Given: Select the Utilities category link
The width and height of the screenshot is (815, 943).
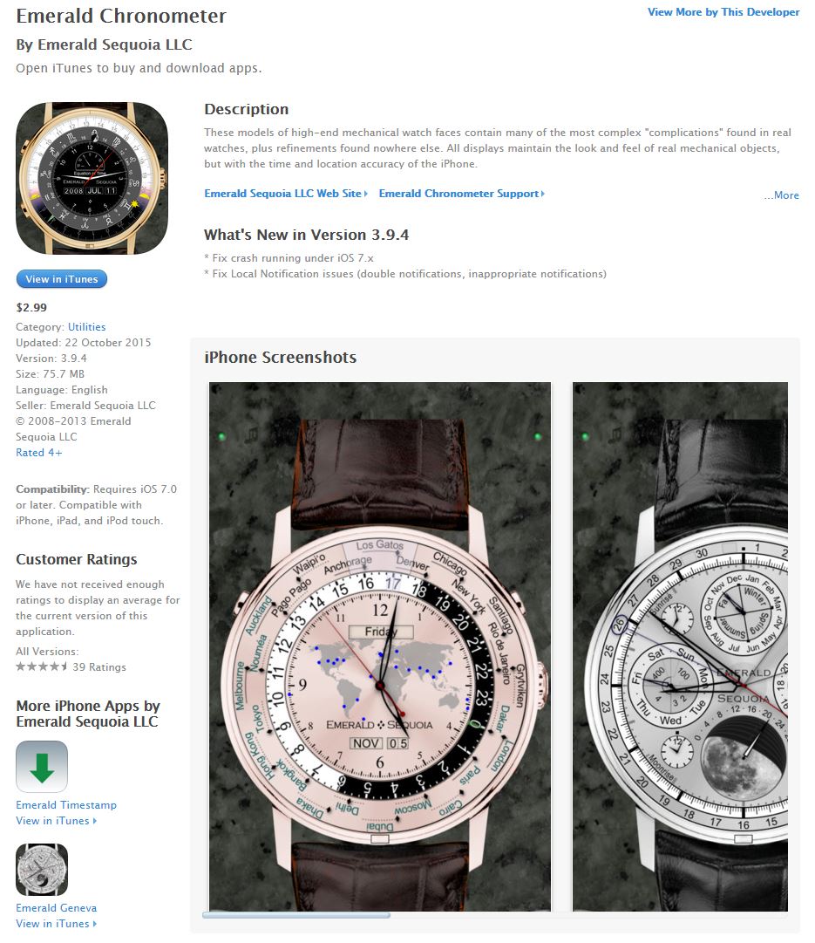Looking at the screenshot, I should pos(86,326).
